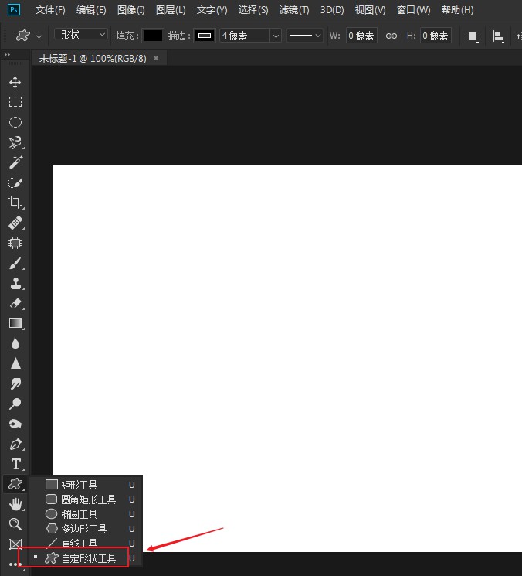Click the 4 像素 stroke width field
This screenshot has height=576, width=522.
pos(245,36)
